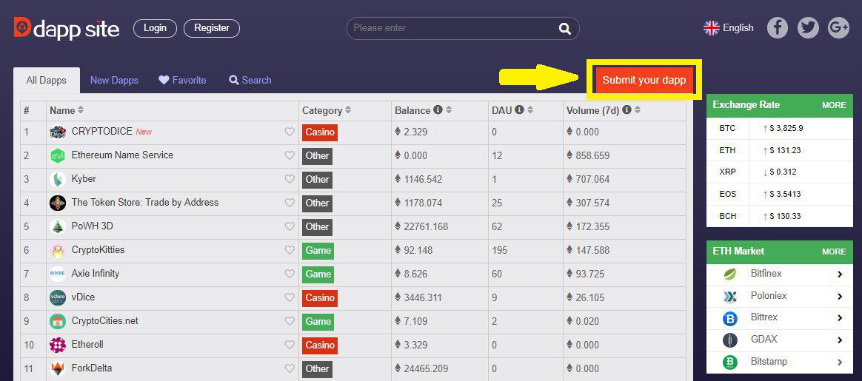This screenshot has width=862, height=381.
Task: Click the Balance column info icon
Action: coord(438,109)
